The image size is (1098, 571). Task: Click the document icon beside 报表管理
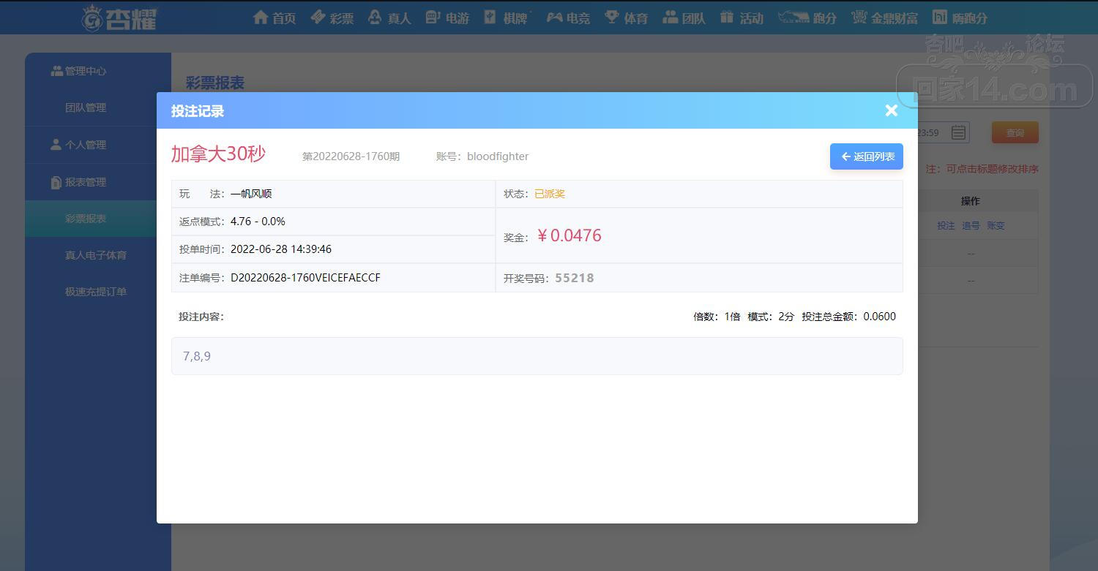tap(56, 182)
